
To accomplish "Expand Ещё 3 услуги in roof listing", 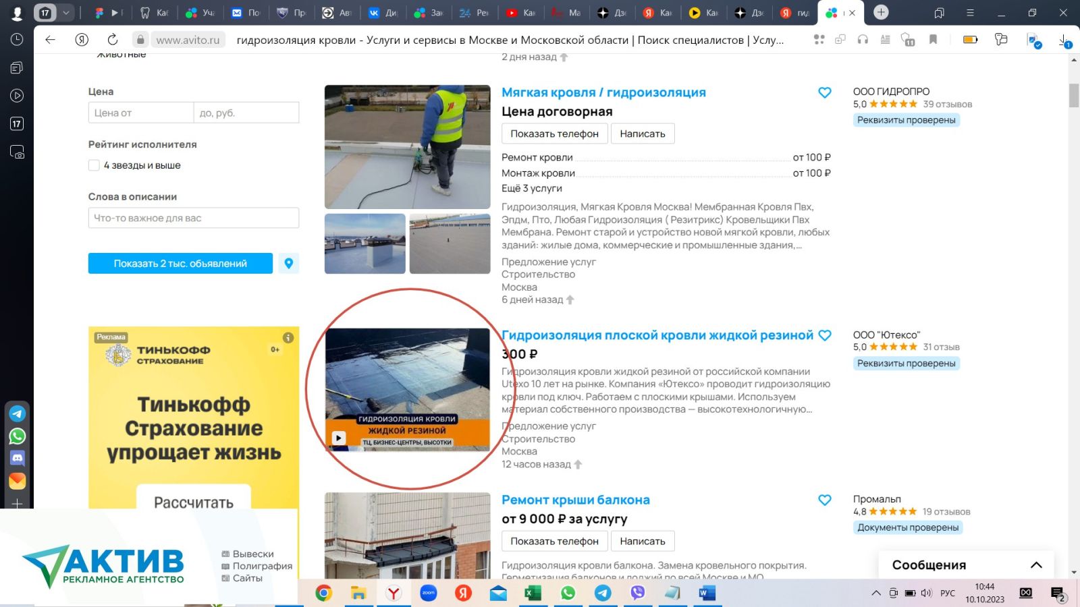I will pos(531,188).
